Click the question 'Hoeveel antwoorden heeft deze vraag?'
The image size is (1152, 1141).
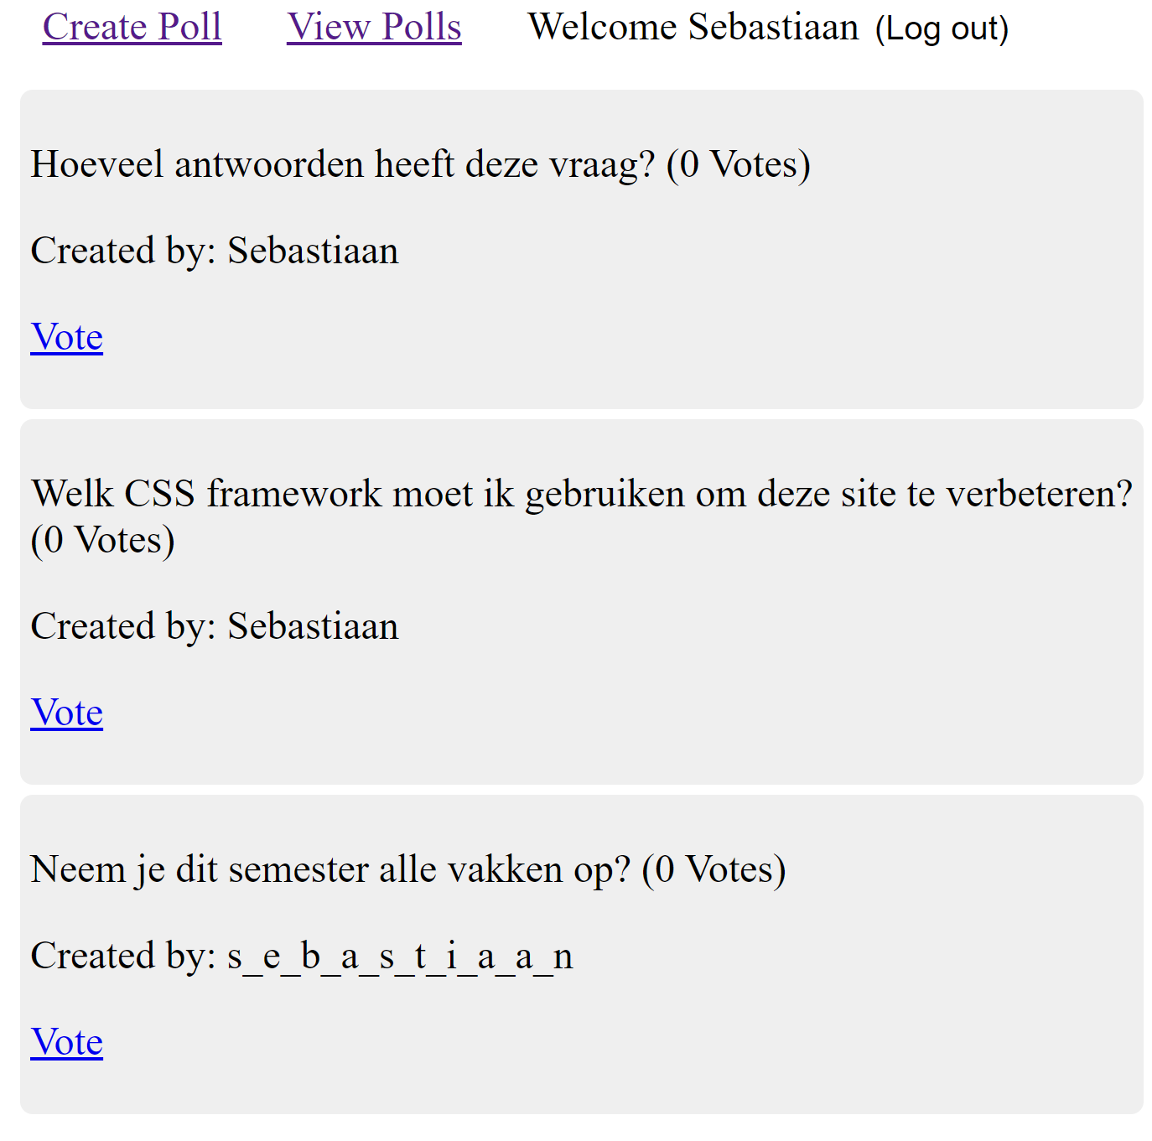pos(342,164)
